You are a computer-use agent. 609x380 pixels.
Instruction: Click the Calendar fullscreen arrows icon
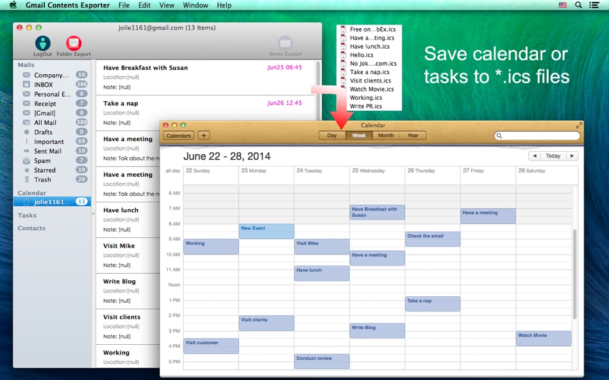[x=578, y=125]
